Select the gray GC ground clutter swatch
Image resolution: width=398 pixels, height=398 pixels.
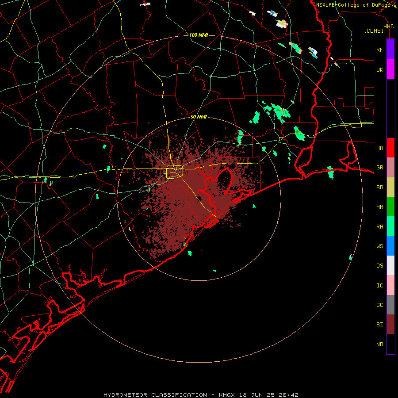390,305
